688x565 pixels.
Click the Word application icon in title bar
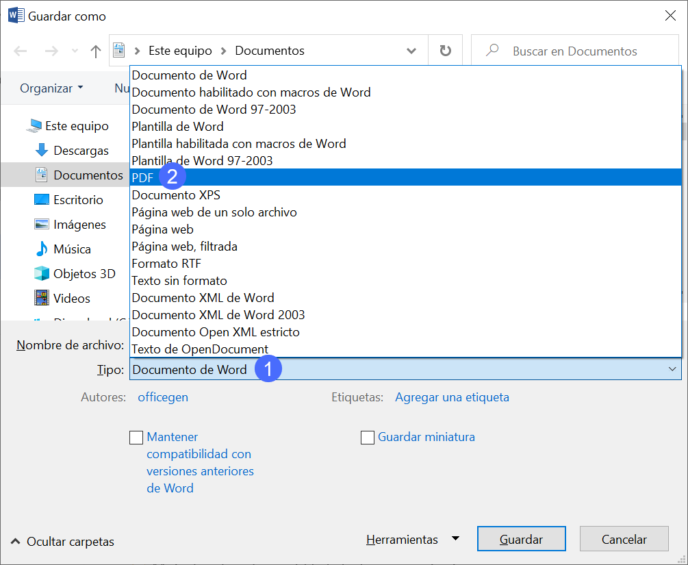pyautogui.click(x=16, y=16)
